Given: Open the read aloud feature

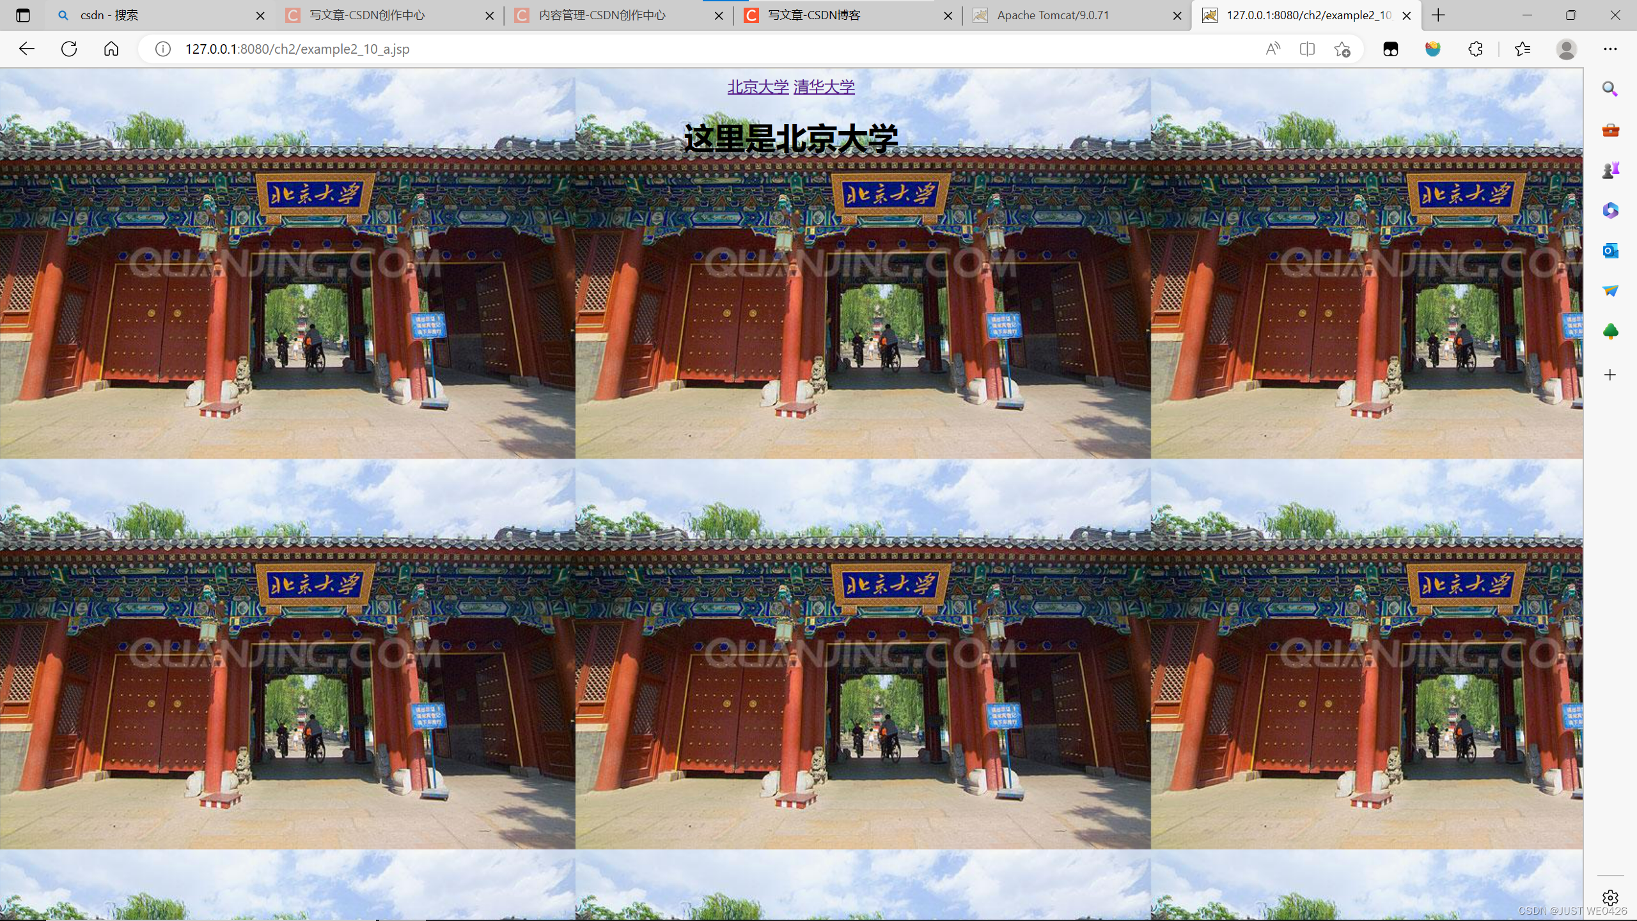Looking at the screenshot, I should point(1273,49).
